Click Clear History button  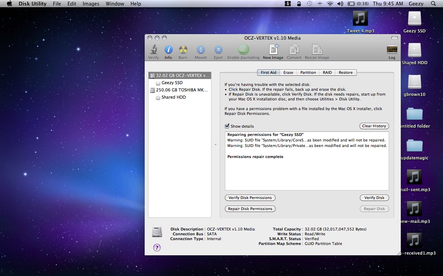point(374,126)
